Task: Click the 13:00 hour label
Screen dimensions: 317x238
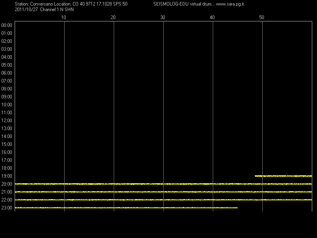Action: (x=7, y=128)
